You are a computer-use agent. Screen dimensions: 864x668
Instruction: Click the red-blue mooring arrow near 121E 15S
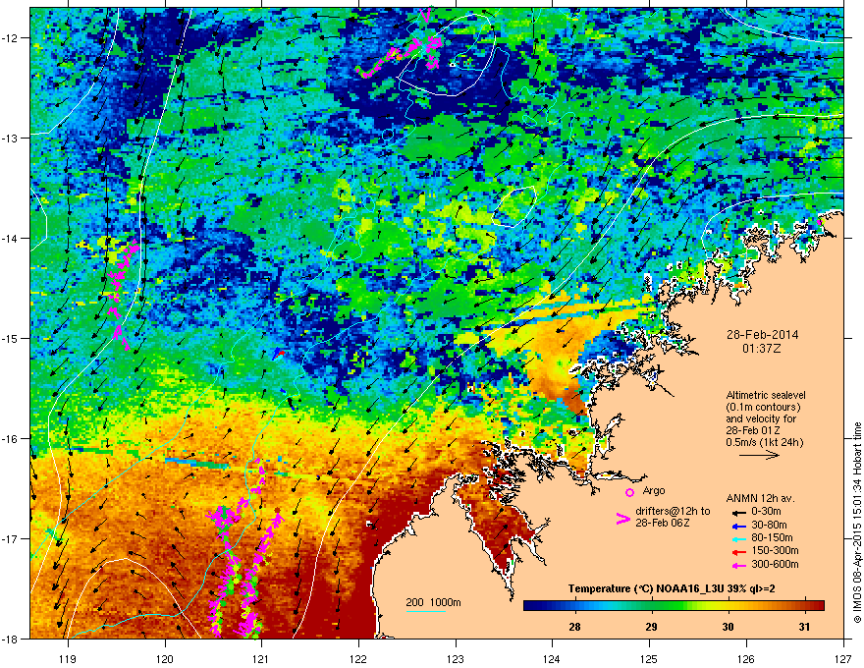(280, 354)
